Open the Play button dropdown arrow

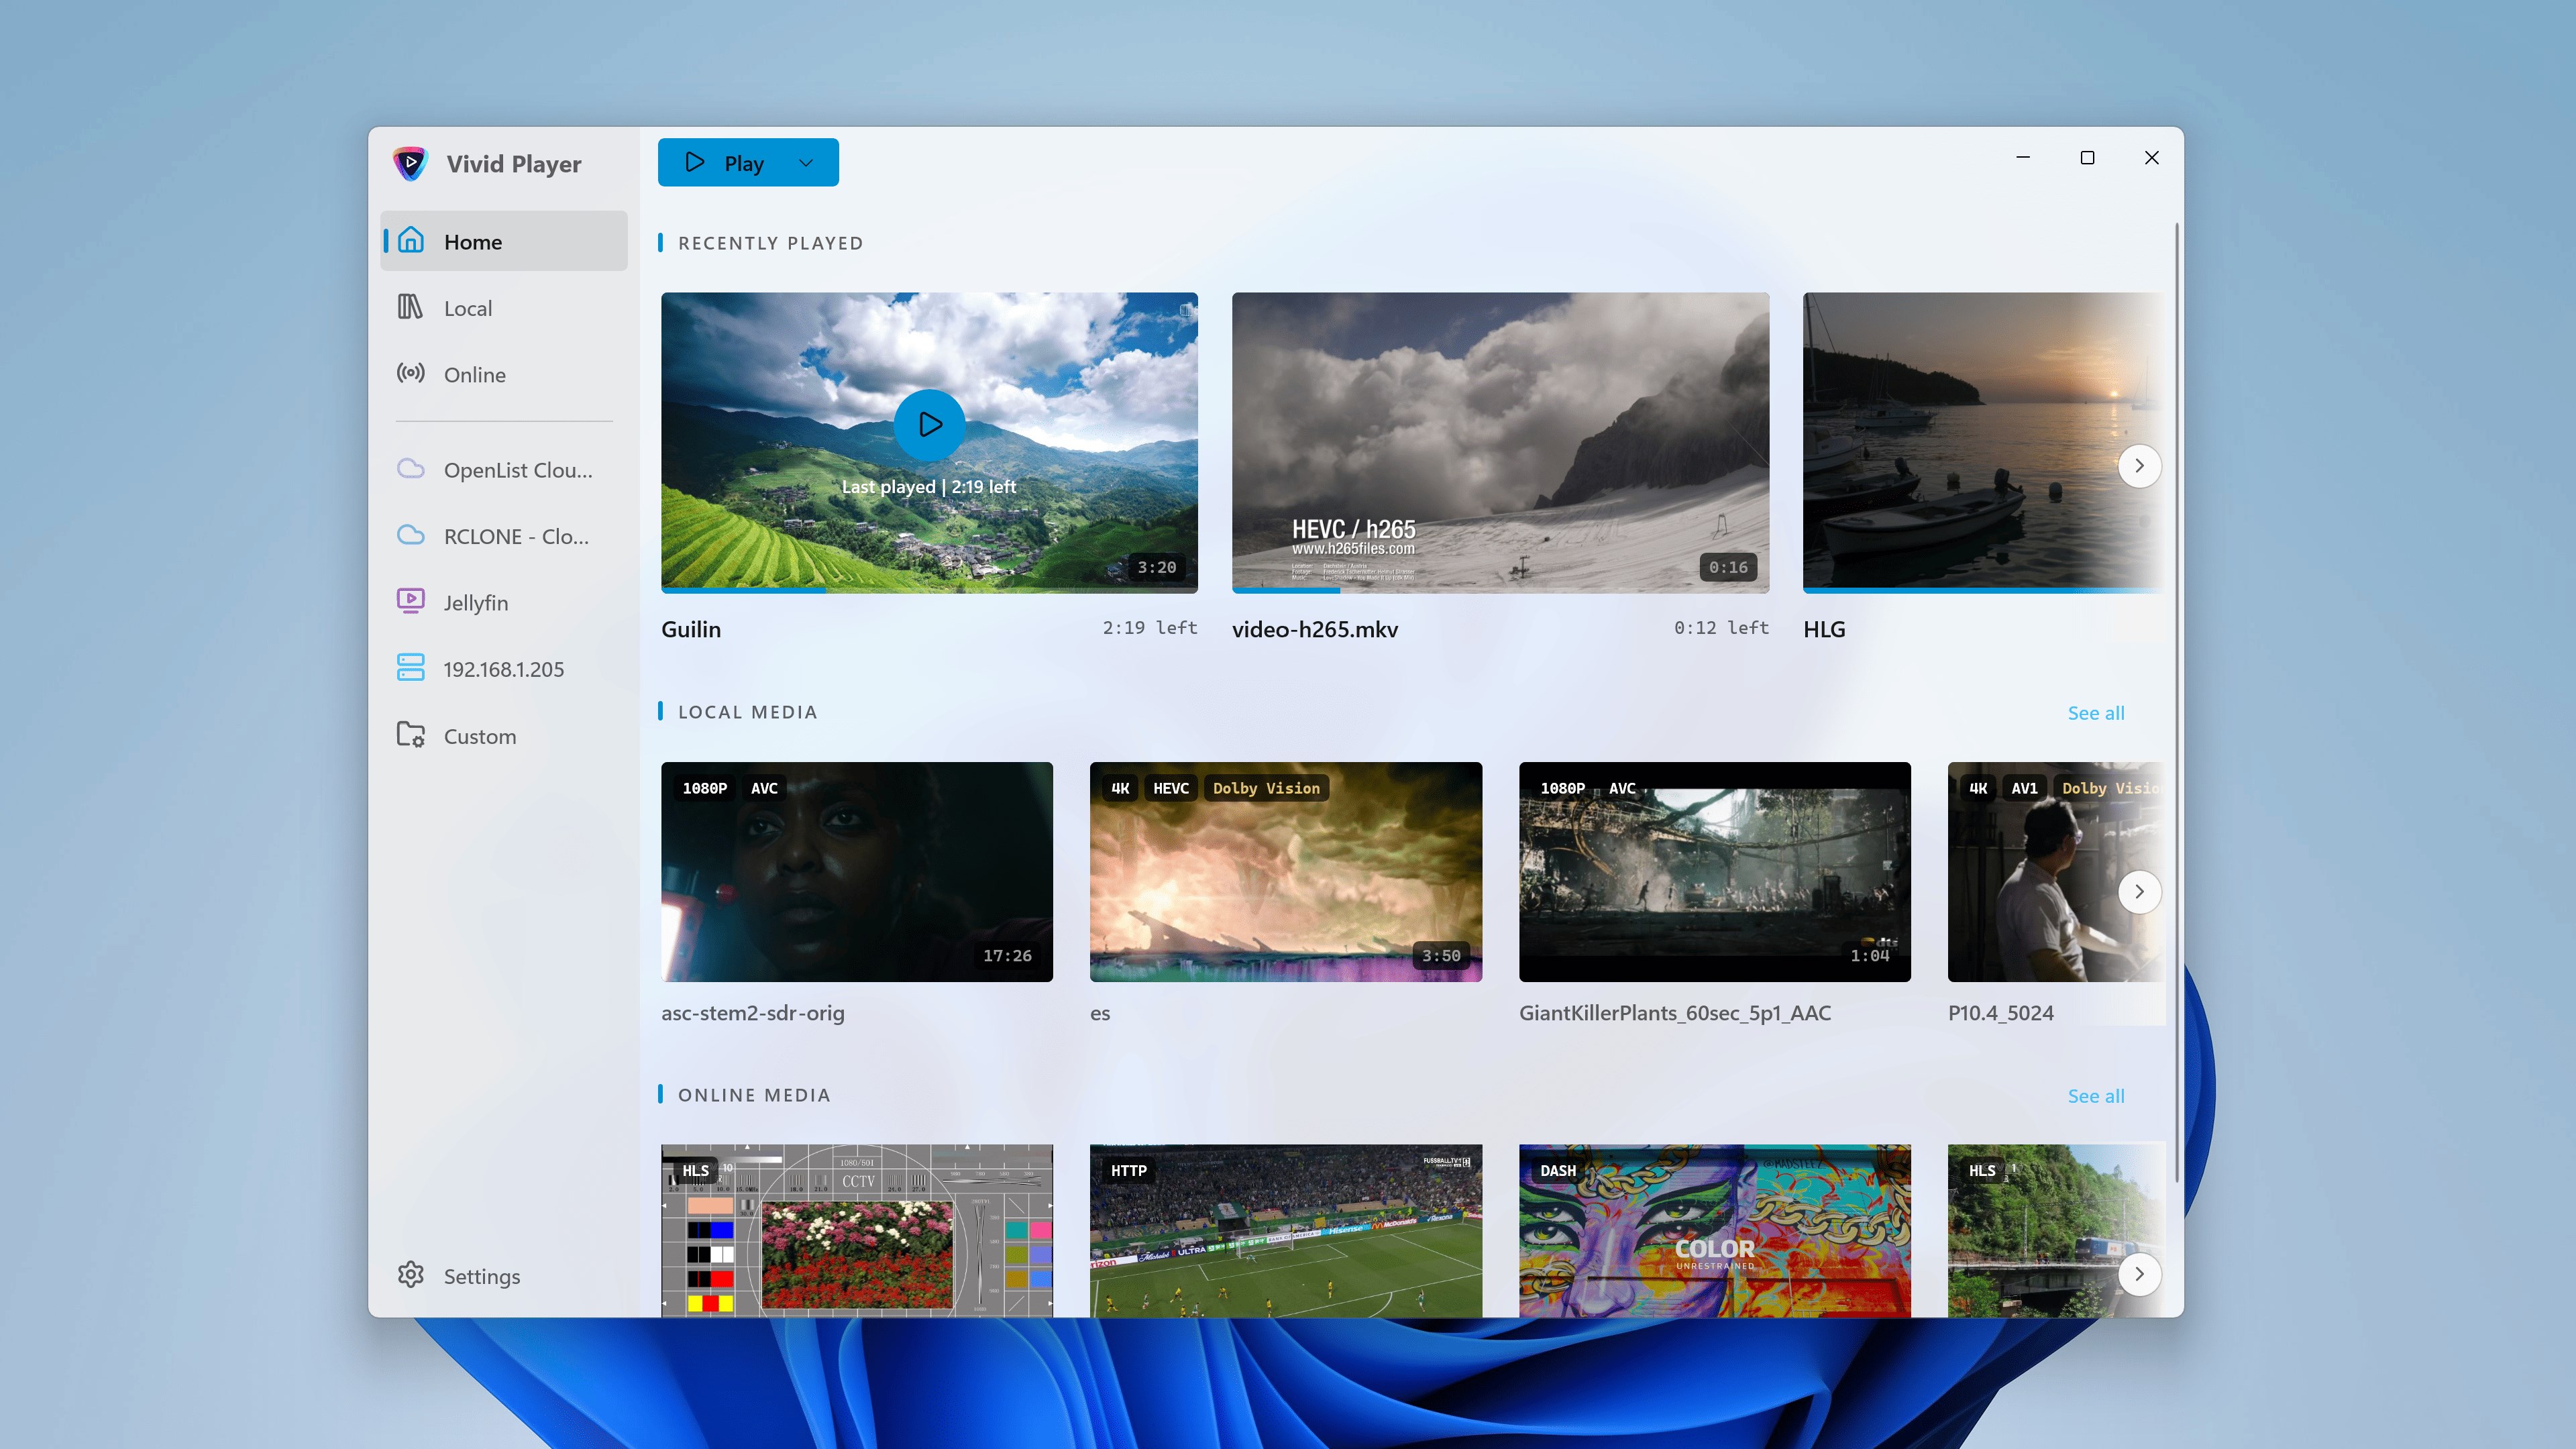tap(806, 163)
